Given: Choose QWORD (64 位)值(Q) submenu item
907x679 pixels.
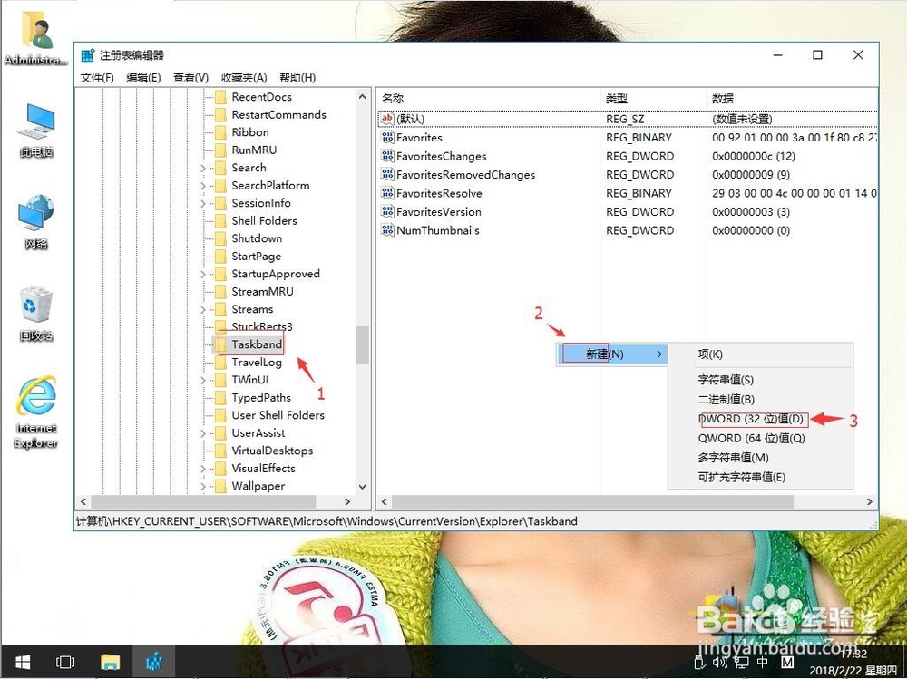Looking at the screenshot, I should coord(760,438).
